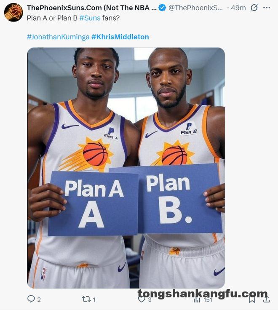Click the reply count number 2

pos(39,300)
